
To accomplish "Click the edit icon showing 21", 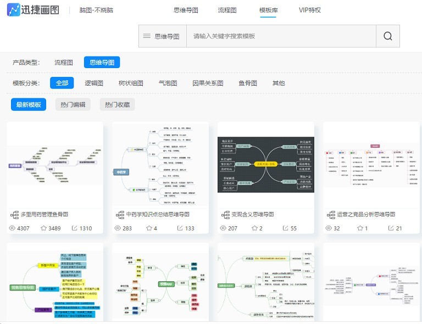I will coord(391,228).
